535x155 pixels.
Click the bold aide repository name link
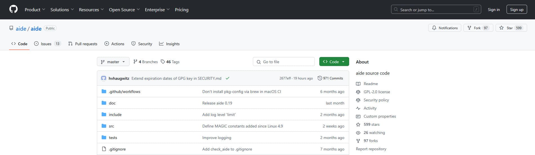click(x=36, y=29)
